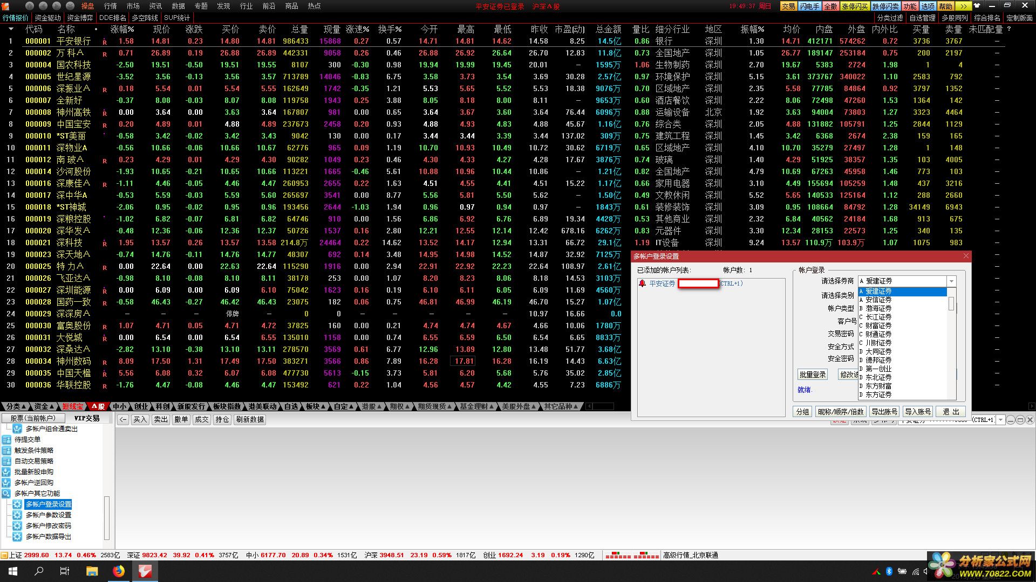Click the 全撤 top toolbar button
The width and height of the screenshot is (1036, 582).
tap(831, 6)
